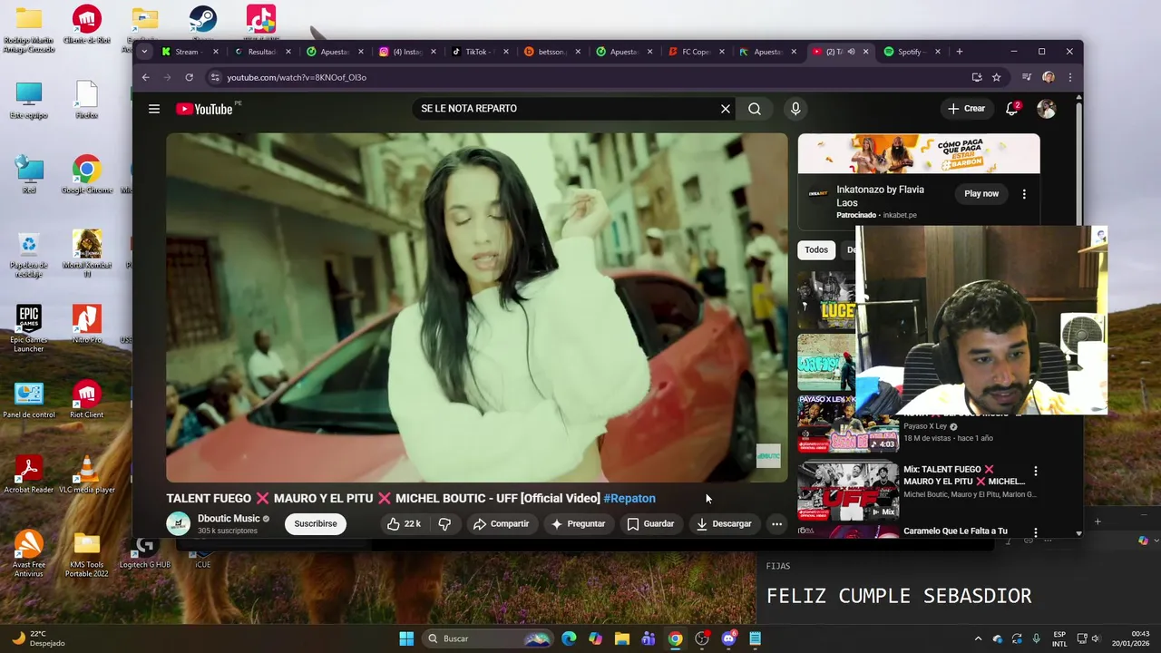This screenshot has height=653, width=1161.
Task: Open YouTube account avatar menu
Action: pyautogui.click(x=1047, y=109)
